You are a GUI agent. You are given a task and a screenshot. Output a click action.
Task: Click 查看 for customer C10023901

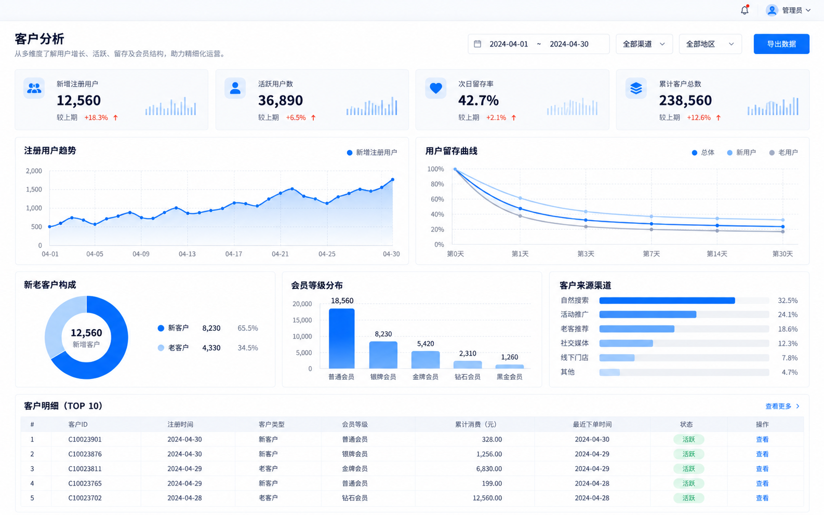[x=762, y=440]
